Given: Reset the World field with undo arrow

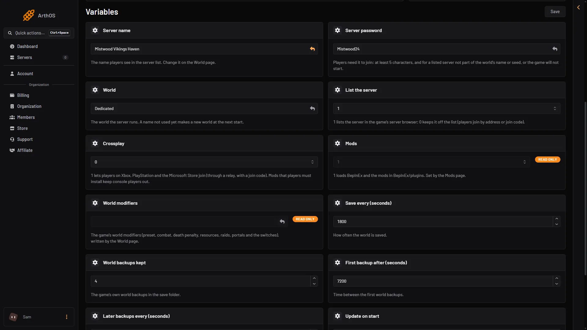Looking at the screenshot, I should click(312, 108).
